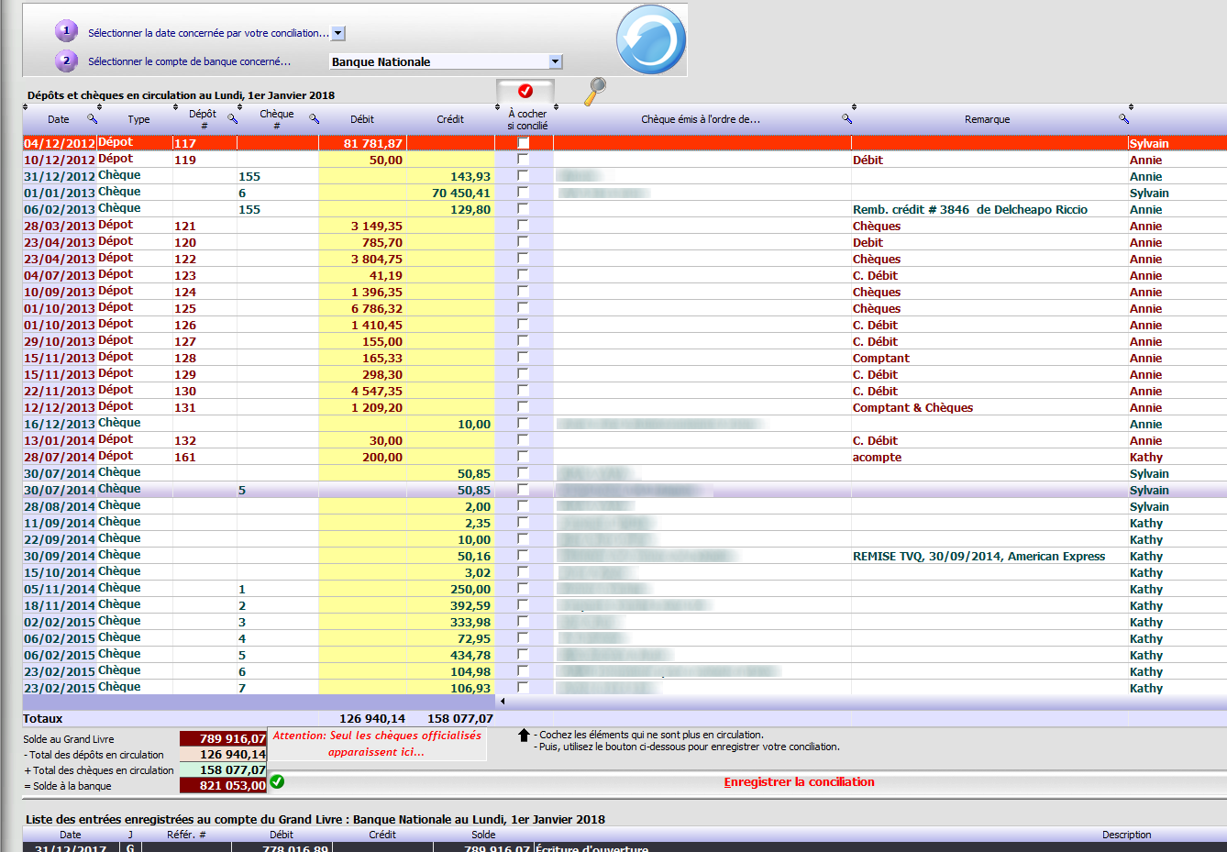Screen dimensions: 1227x852
Task: Click the Type column header
Action: 138,119
